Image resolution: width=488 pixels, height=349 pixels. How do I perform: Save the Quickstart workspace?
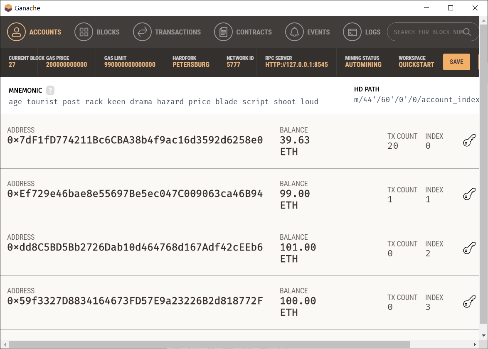point(456,62)
